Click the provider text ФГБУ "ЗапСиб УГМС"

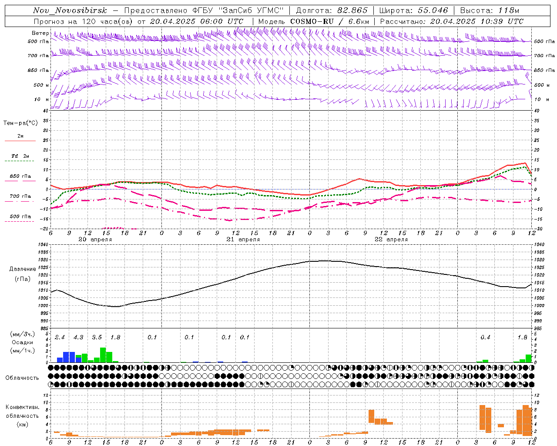(238, 10)
